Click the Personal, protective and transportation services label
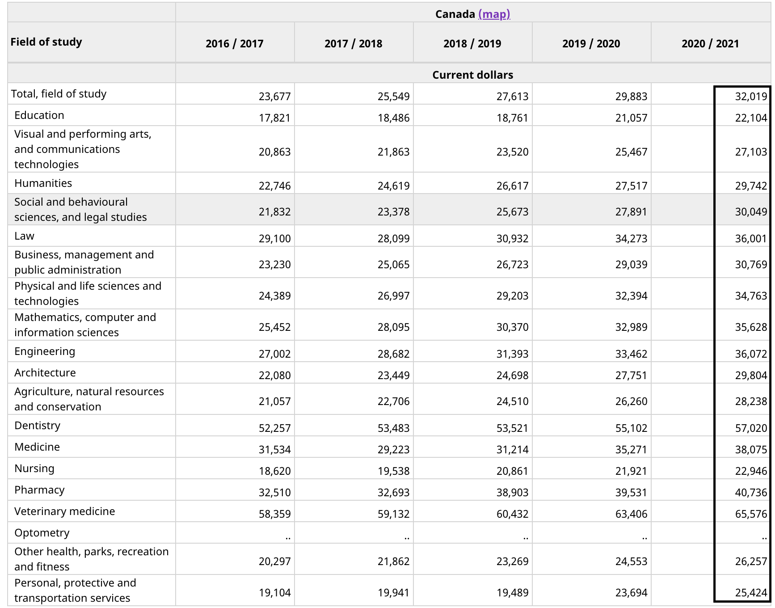The height and width of the screenshot is (608, 775). pos(75,590)
